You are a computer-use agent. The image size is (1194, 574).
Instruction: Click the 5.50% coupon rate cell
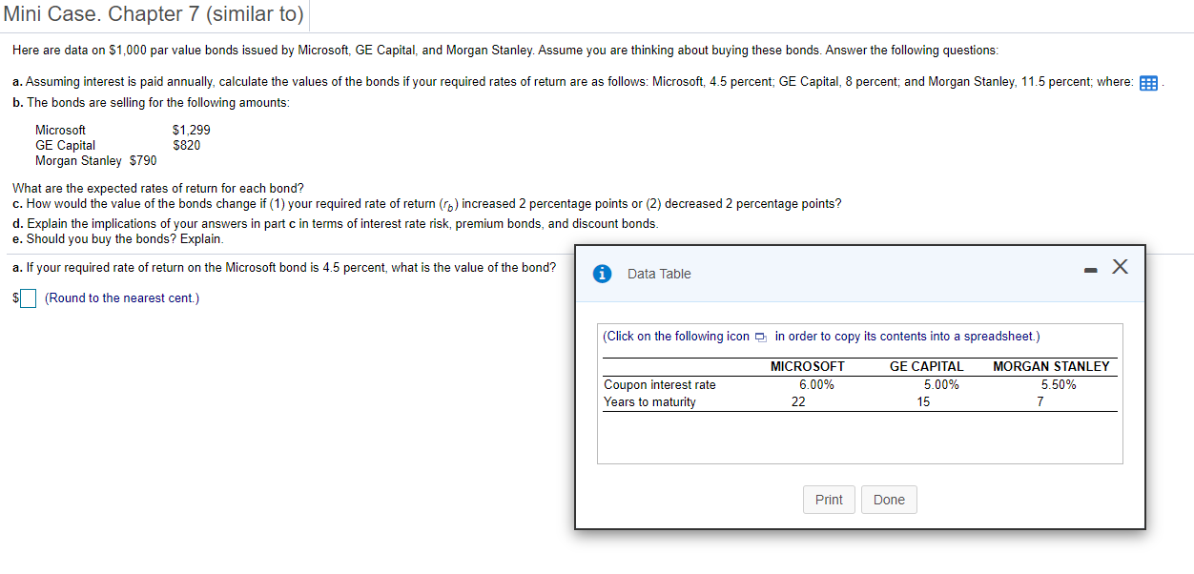click(x=1059, y=385)
